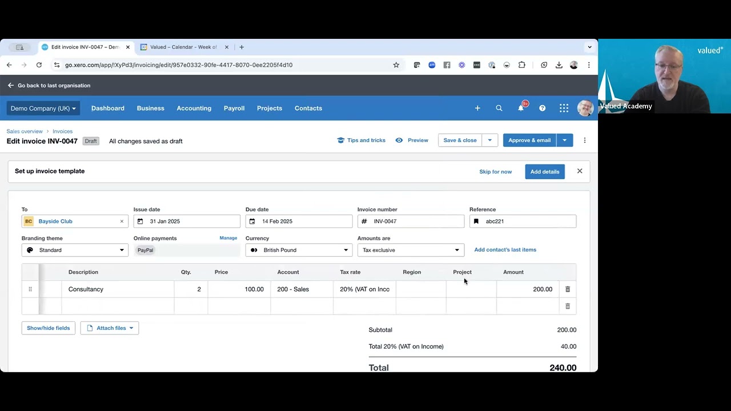Screen dimensions: 731x411
Task: Click Skip for now
Action: pos(496,172)
